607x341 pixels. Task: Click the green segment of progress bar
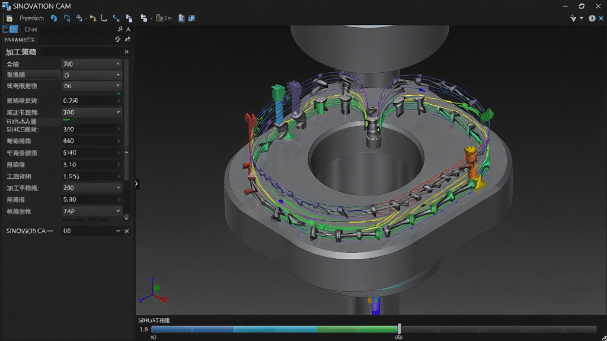click(x=357, y=329)
